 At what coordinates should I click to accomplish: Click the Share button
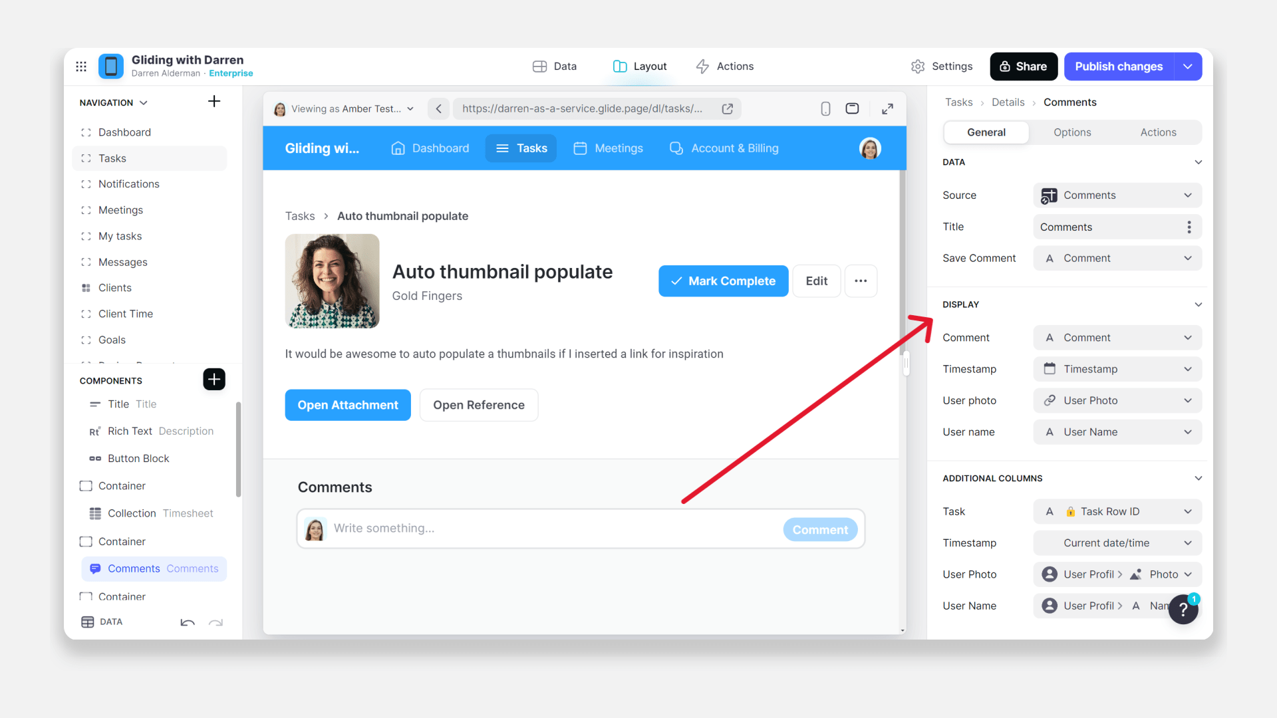(1023, 66)
